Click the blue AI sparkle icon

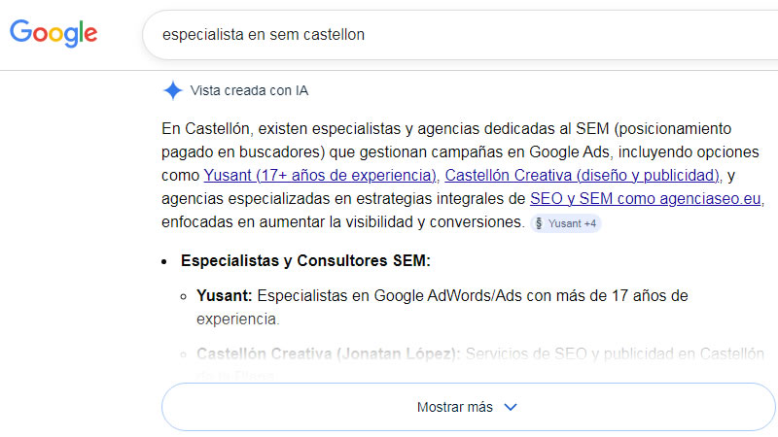click(x=172, y=91)
